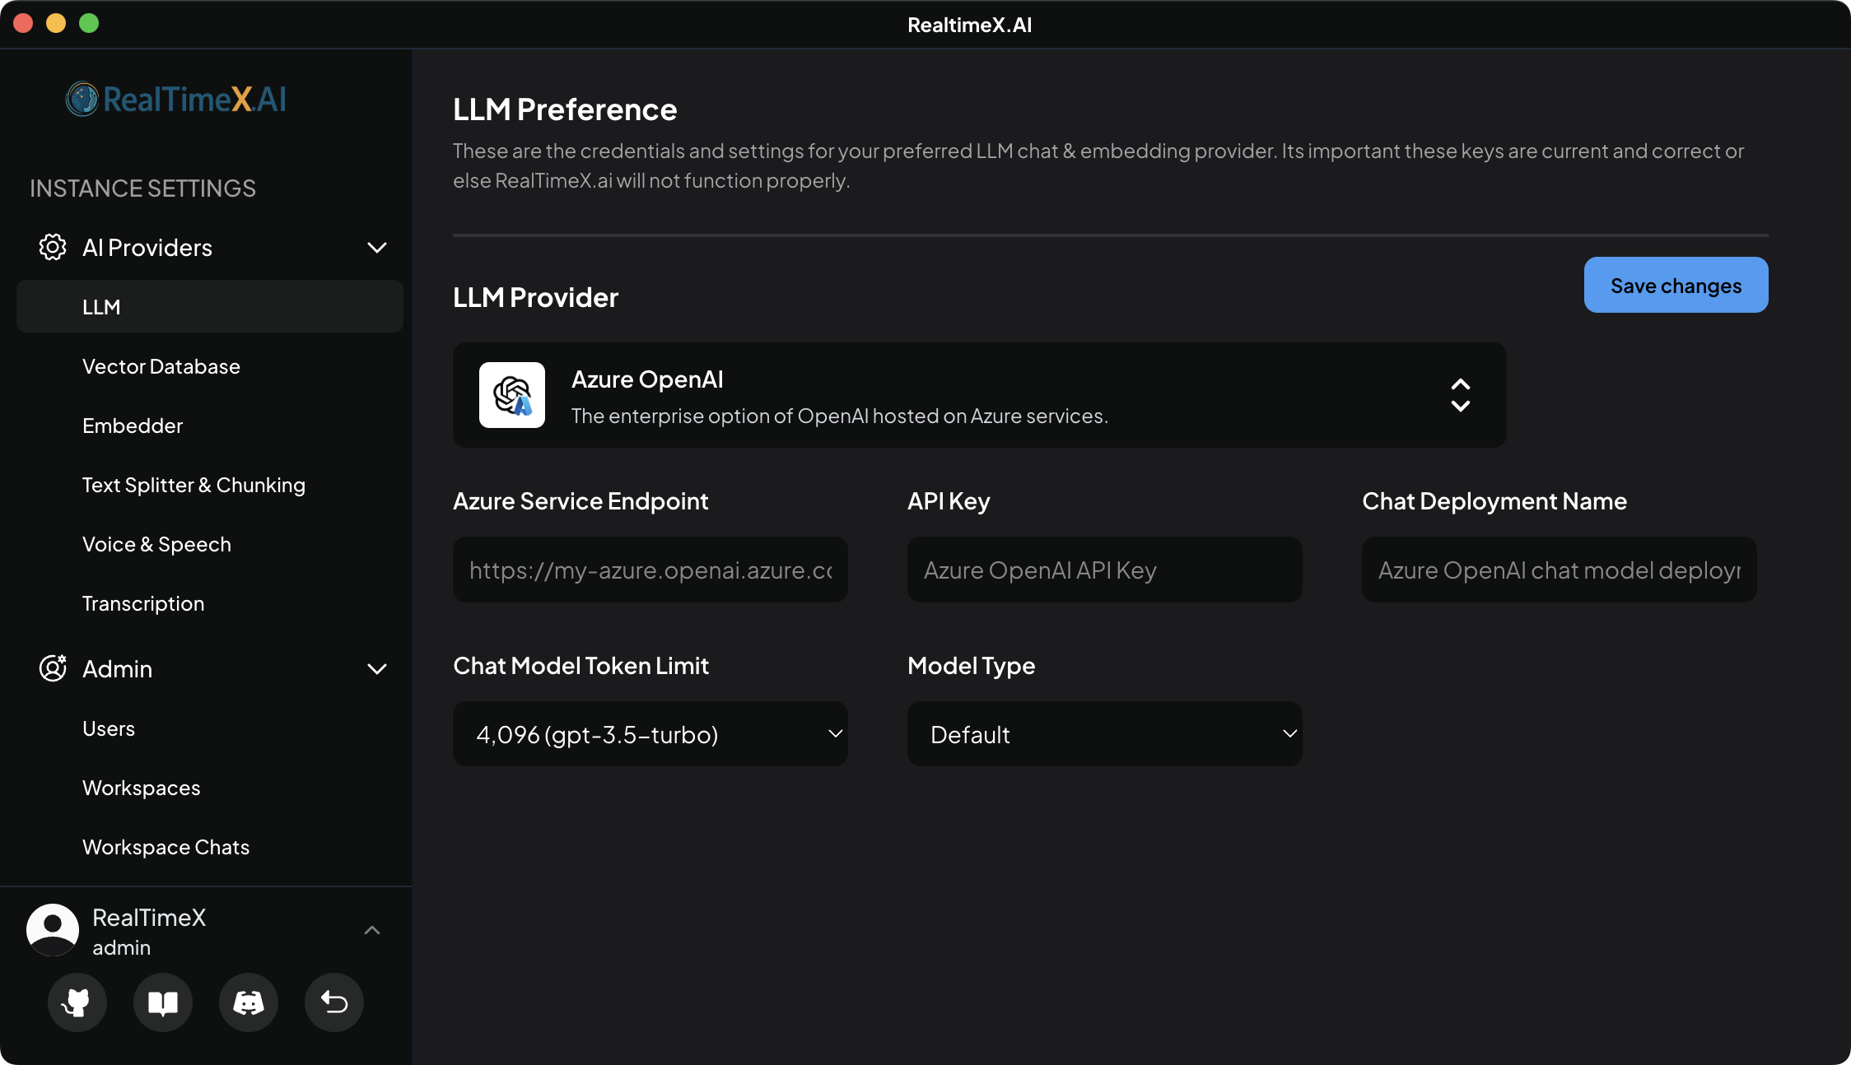Select the LLM sidebar entry
Screen dimensions: 1851x1065
click(x=101, y=306)
